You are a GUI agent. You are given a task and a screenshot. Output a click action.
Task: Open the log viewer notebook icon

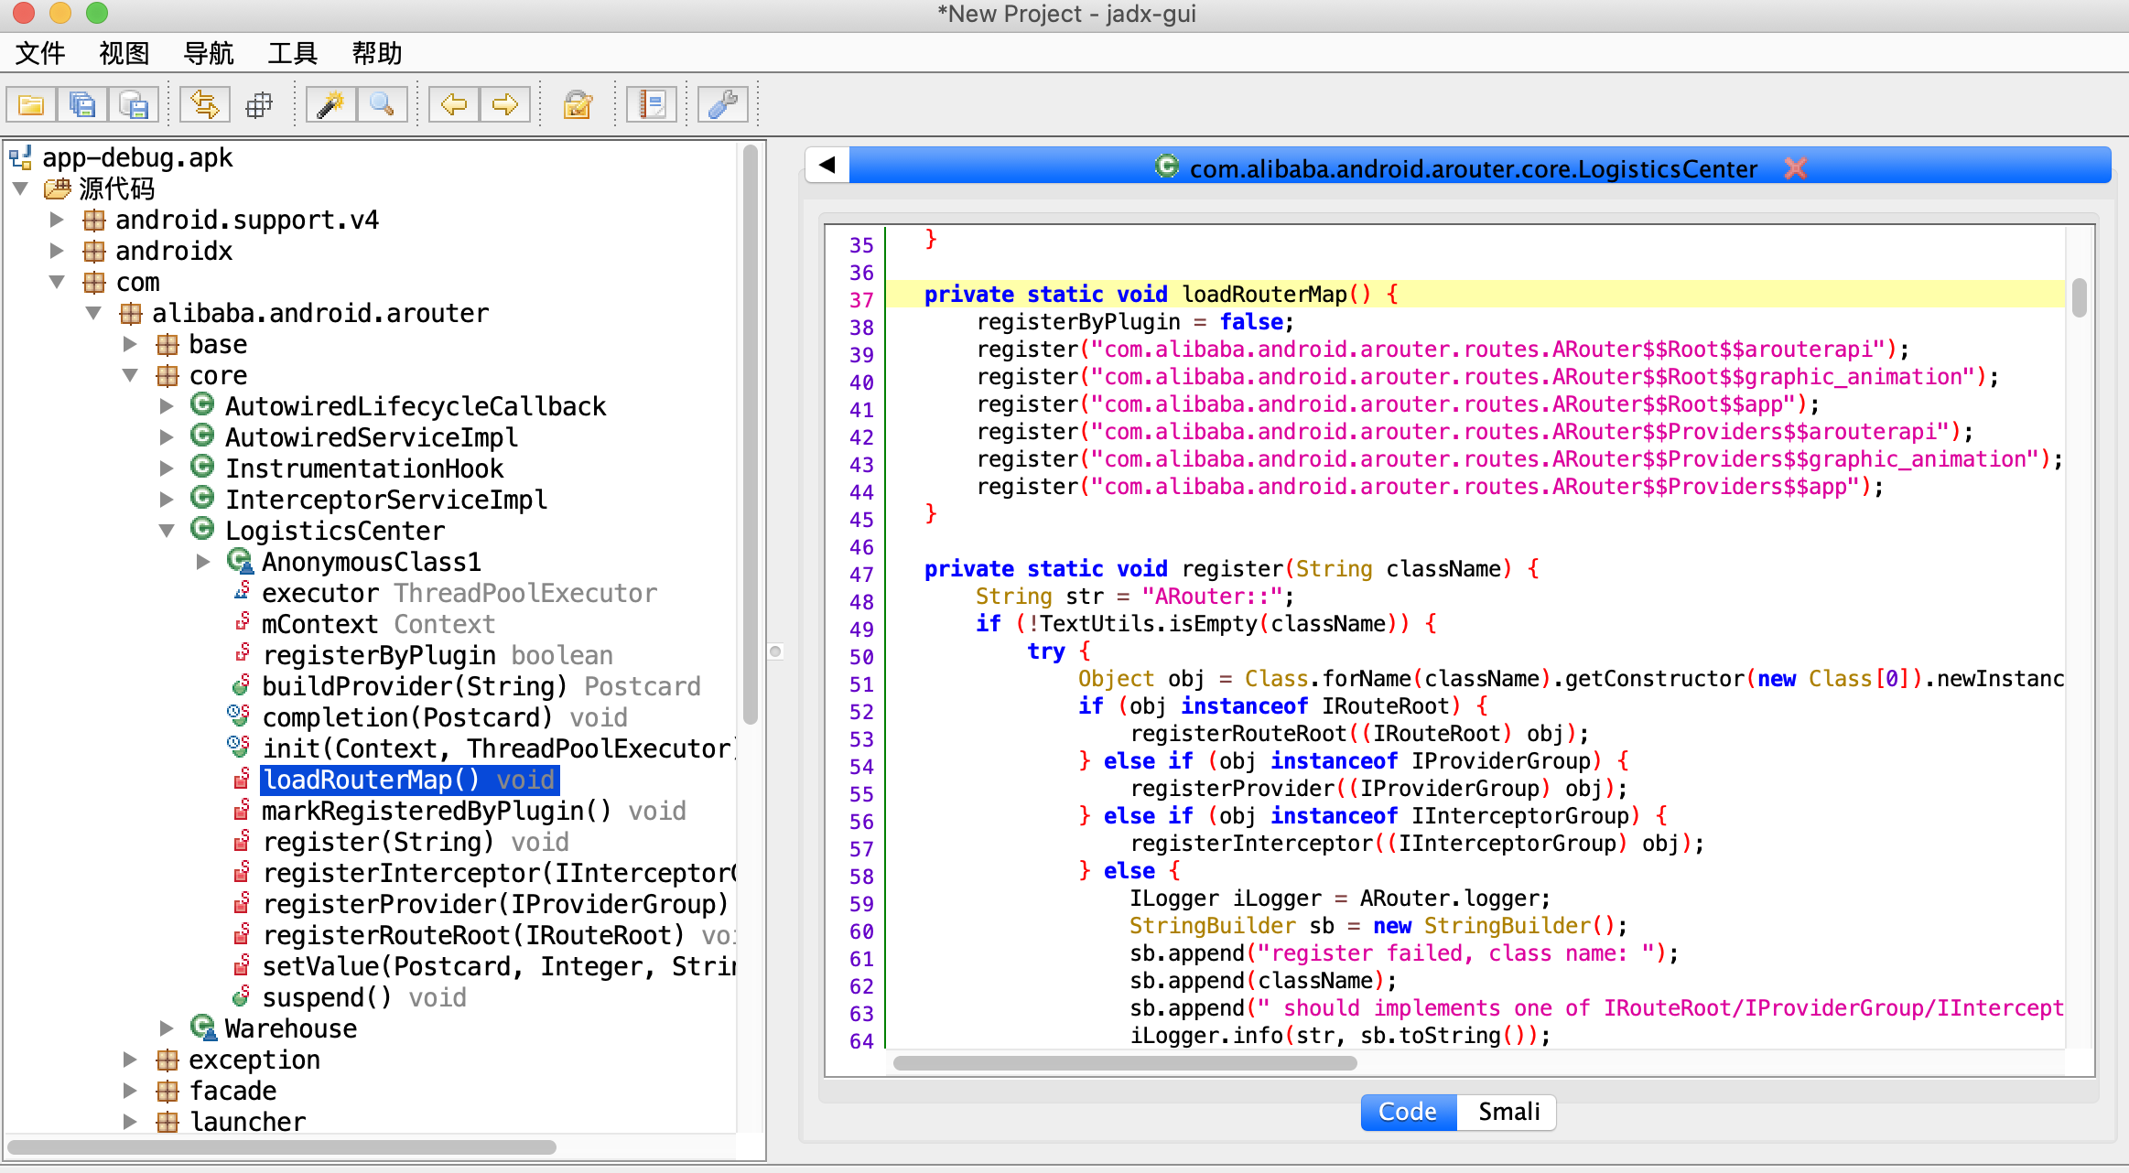[x=652, y=105]
